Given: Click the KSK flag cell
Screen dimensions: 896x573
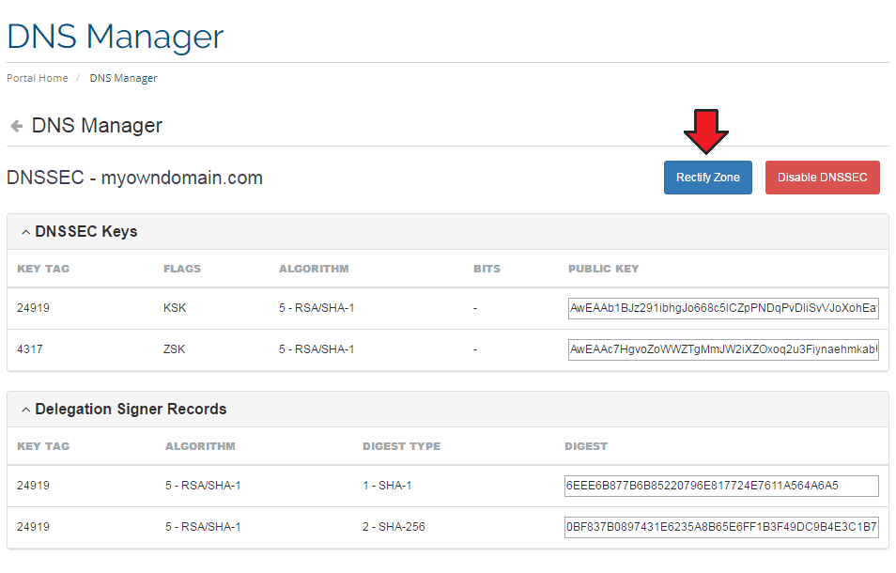Looking at the screenshot, I should [x=174, y=308].
